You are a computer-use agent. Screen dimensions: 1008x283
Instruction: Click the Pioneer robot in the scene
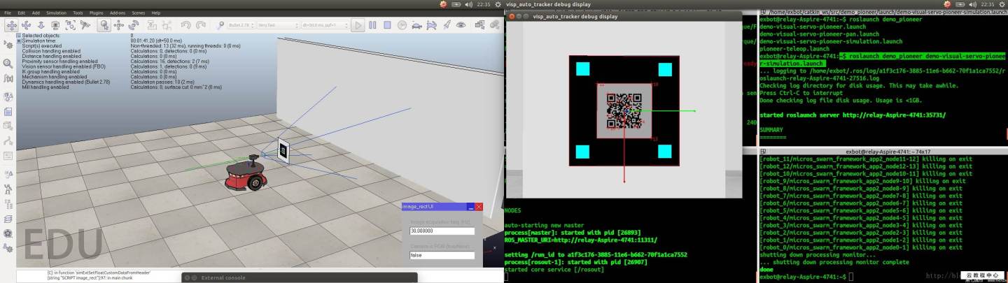point(246,175)
